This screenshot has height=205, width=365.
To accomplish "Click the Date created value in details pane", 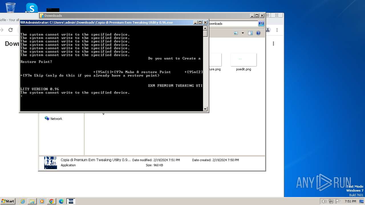I will point(226,160).
